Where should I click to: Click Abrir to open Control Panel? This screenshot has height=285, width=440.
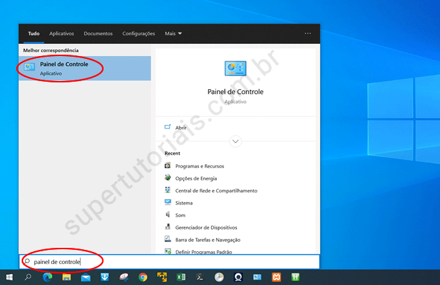181,127
